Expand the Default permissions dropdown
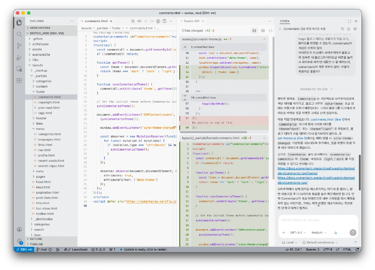This screenshot has height=270, width=375. [x=319, y=243]
